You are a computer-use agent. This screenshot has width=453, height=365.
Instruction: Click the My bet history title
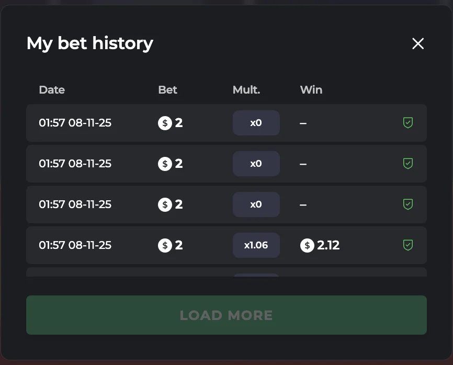(x=90, y=43)
